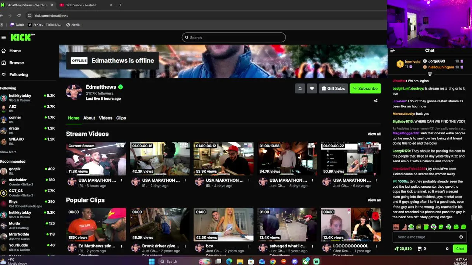The height and width of the screenshot is (265, 472).
Task: Open SNEAKO channel in sidebar
Action: [x=28, y=141]
